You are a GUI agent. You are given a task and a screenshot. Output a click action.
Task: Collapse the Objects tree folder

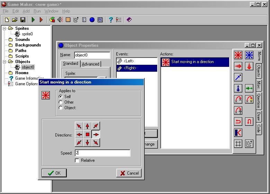(4, 62)
